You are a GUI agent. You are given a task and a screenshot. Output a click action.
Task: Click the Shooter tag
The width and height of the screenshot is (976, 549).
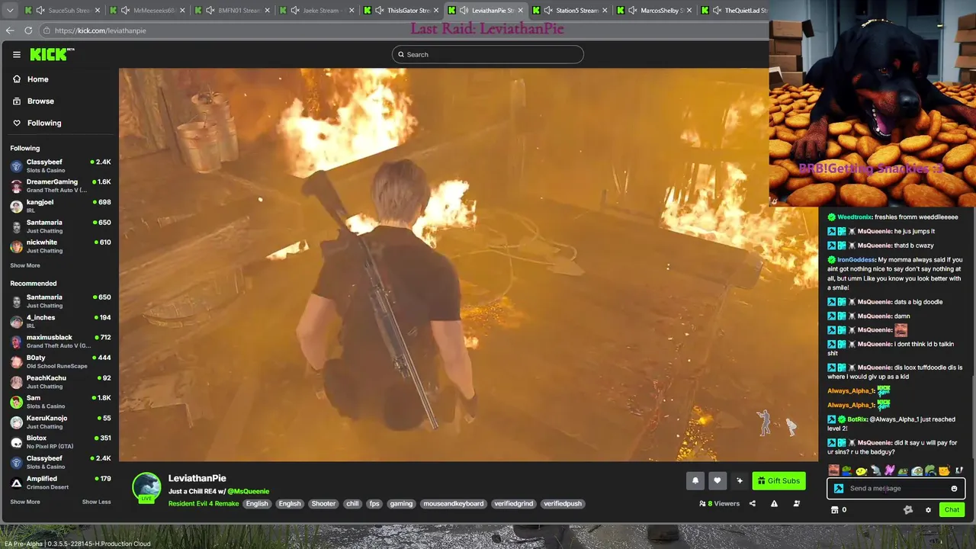click(x=323, y=503)
